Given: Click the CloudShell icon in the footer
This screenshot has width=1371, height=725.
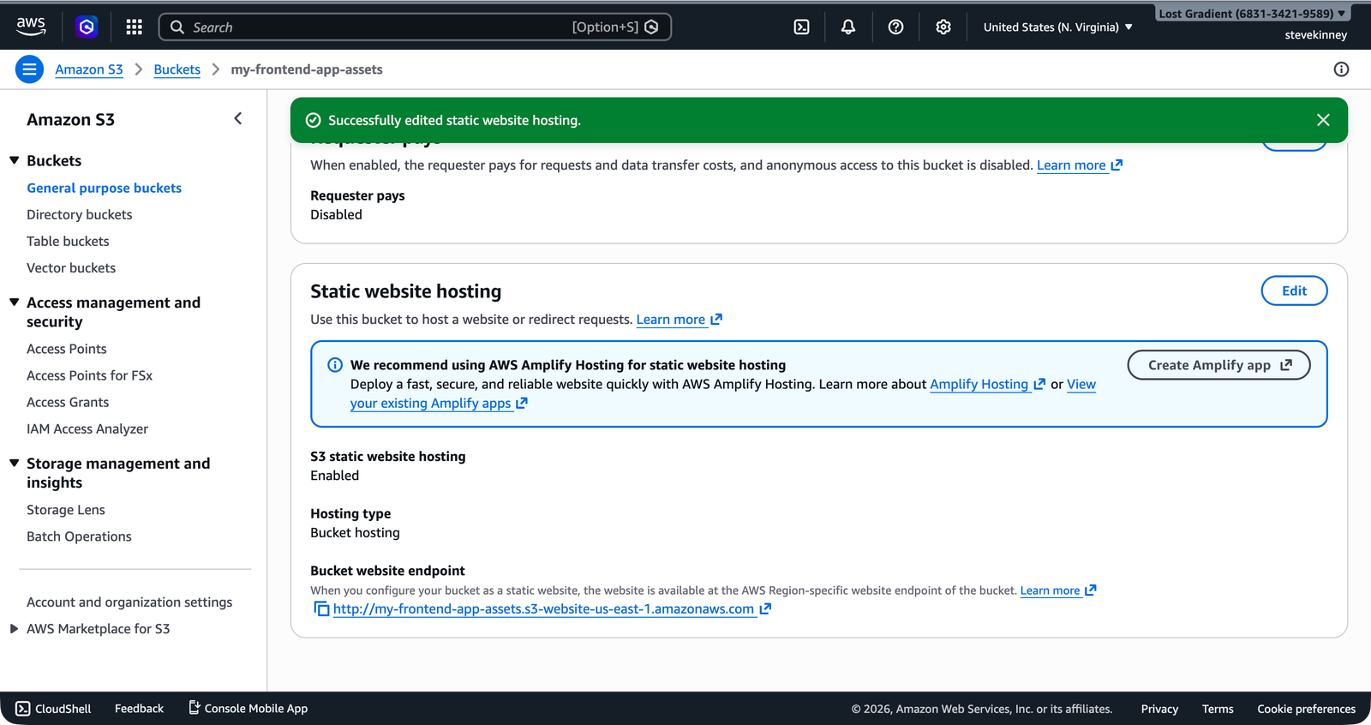Looking at the screenshot, I should point(23,709).
